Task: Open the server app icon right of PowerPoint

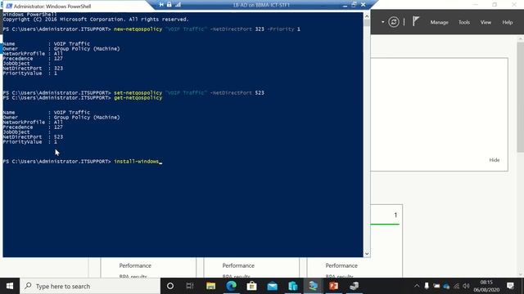Action: [355, 286]
